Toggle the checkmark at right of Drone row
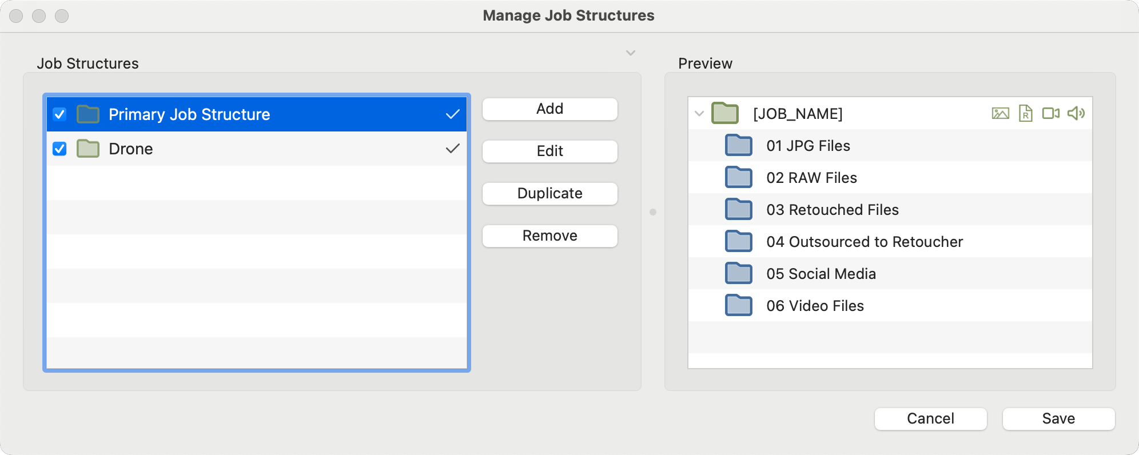 (x=452, y=149)
